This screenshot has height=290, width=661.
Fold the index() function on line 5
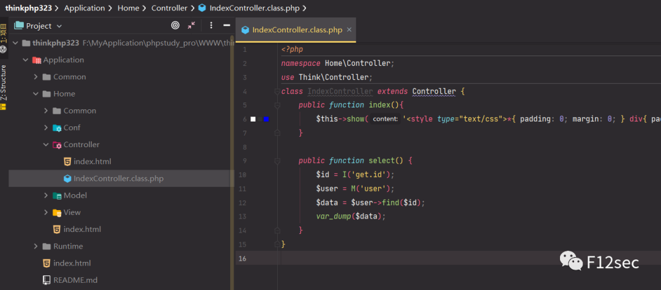click(277, 105)
